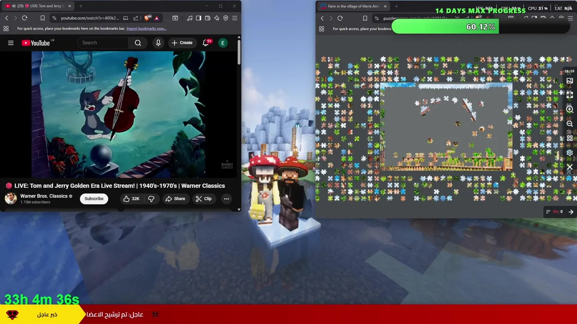This screenshot has height=324, width=577.
Task: Mute the YouTube tab audio speaker icon
Action: (x=13, y=6)
